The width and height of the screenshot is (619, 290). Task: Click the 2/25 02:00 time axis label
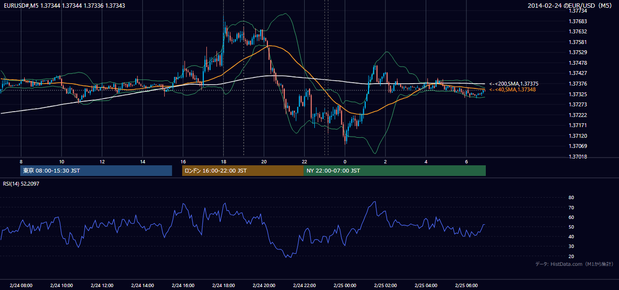pyautogui.click(x=385, y=285)
